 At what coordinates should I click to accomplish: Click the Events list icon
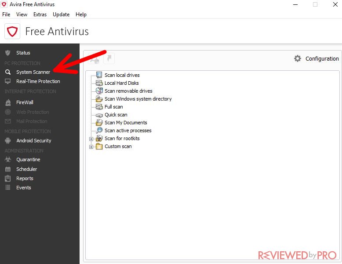click(8, 188)
